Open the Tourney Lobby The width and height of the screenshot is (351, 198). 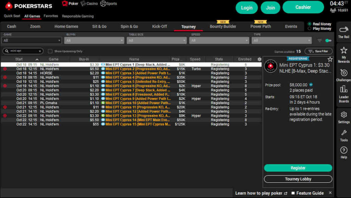pyautogui.click(x=298, y=179)
